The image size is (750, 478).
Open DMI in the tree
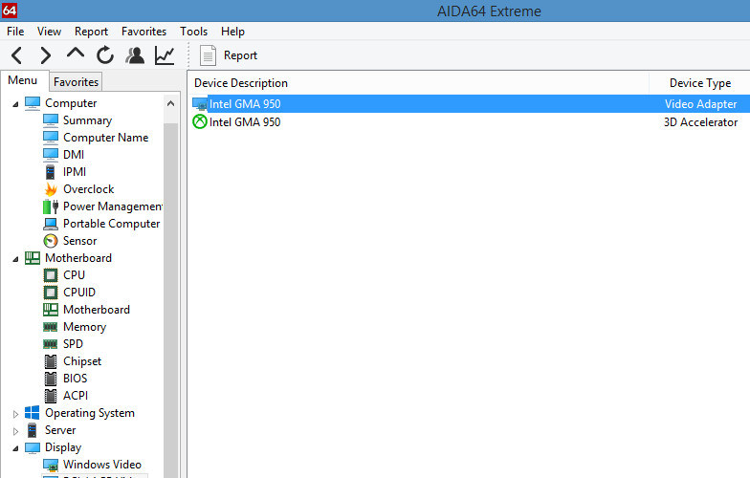[x=73, y=155]
